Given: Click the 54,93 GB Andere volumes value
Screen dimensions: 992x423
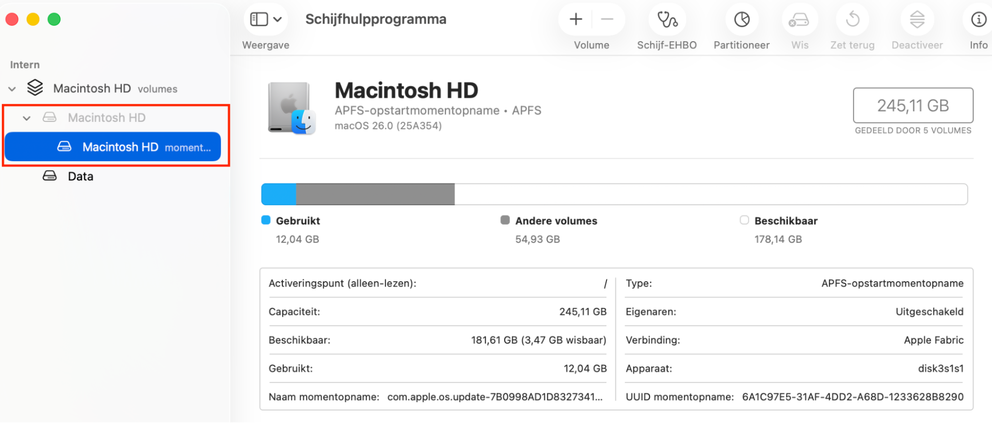Looking at the screenshot, I should click(x=537, y=240).
